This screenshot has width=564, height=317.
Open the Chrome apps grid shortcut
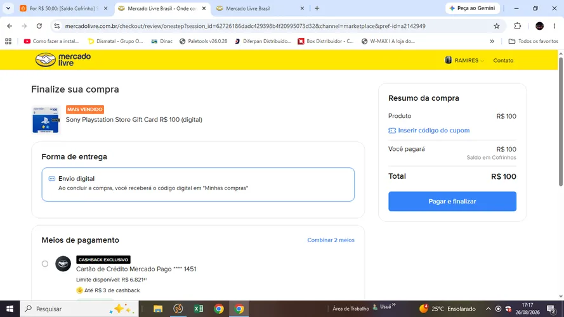[8, 41]
